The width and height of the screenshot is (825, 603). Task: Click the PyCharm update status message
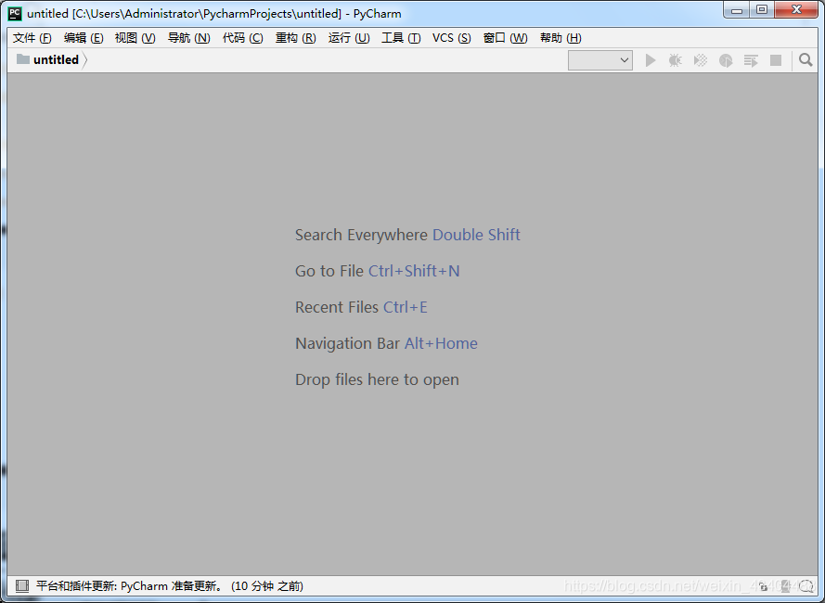point(170,586)
